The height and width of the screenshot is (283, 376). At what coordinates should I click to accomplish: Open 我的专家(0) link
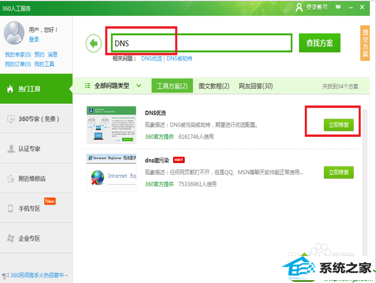pyautogui.click(x=18, y=54)
